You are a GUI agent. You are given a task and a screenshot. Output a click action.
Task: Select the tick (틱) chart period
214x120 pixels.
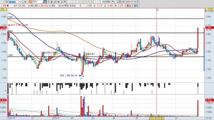point(65,2)
